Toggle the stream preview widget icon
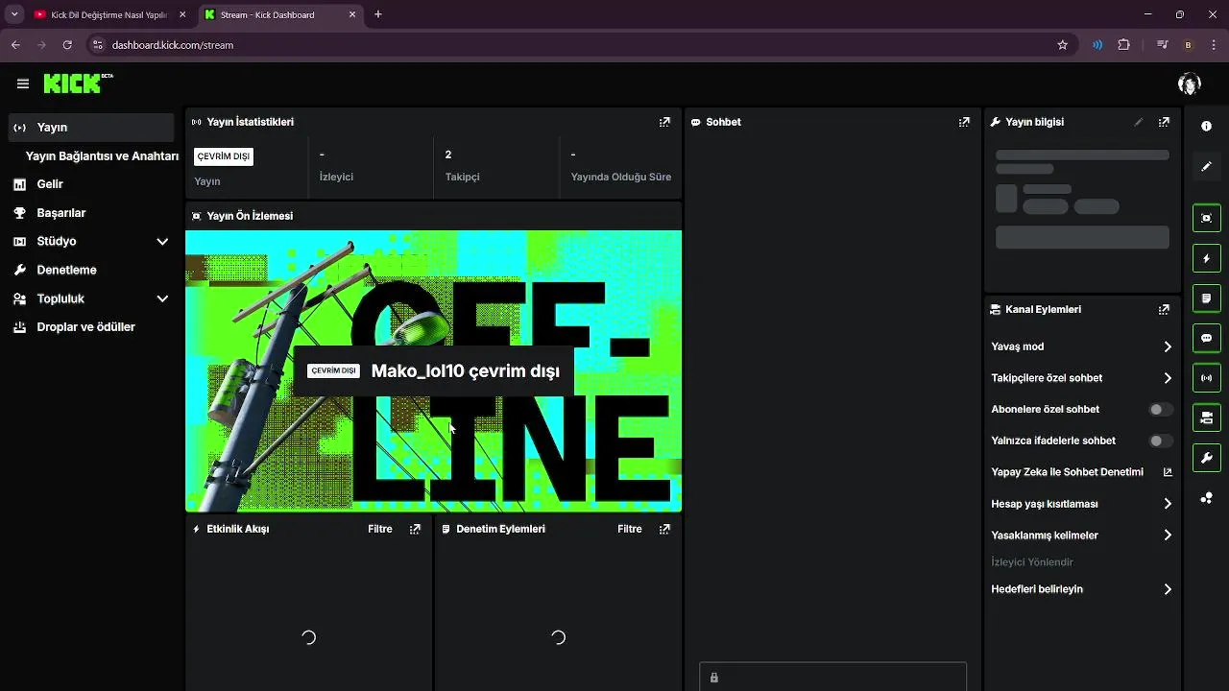1229x691 pixels. [1207, 218]
